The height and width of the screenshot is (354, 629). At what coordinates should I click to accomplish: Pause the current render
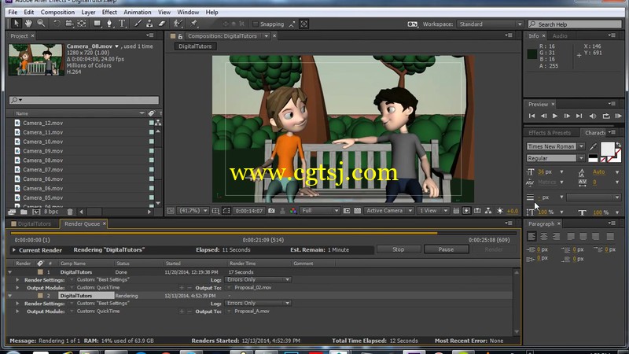click(446, 249)
